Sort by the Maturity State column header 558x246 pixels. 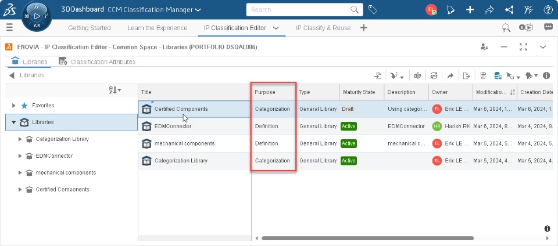click(x=359, y=92)
